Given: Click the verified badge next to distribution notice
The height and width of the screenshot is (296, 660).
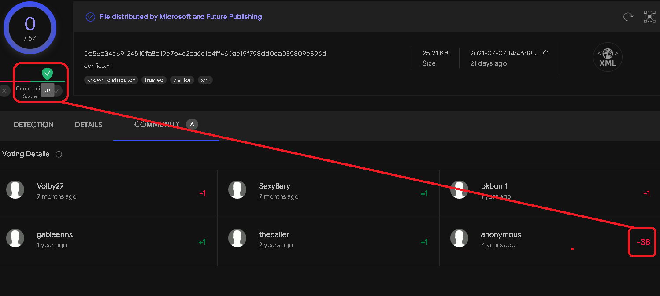Looking at the screenshot, I should click(90, 16).
